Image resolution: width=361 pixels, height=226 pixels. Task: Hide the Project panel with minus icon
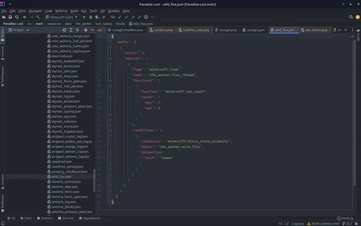click(x=92, y=30)
